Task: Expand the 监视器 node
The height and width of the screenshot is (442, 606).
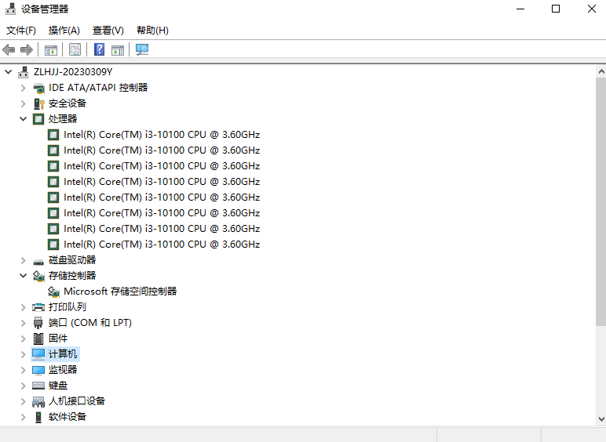Action: [24, 370]
